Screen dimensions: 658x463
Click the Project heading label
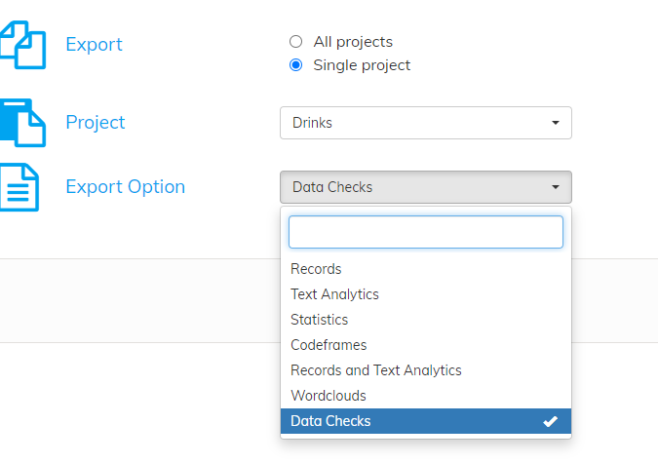(x=96, y=123)
